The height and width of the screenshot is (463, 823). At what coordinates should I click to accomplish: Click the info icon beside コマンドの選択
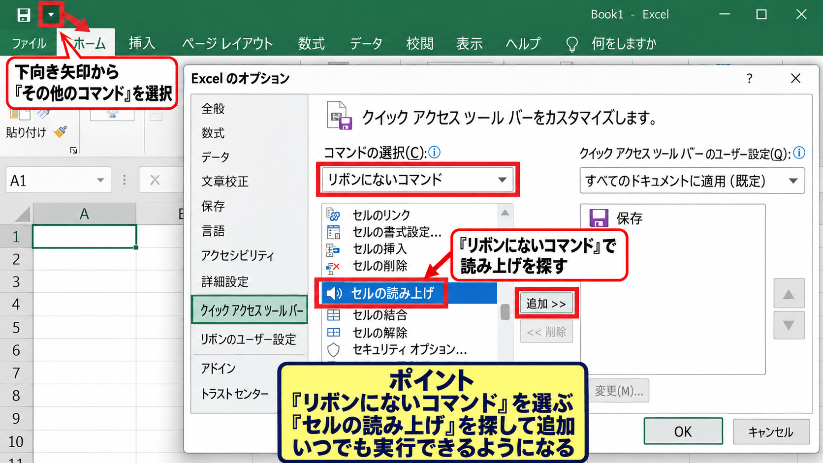pos(434,153)
